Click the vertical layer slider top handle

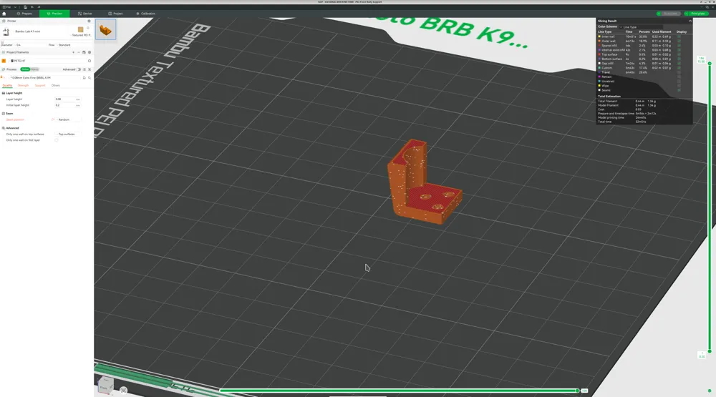point(709,63)
